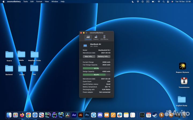Image resolution: width=193 pixels, height=120 pixels.
Task: Select the Transmission desktop icon
Action: coord(184,82)
